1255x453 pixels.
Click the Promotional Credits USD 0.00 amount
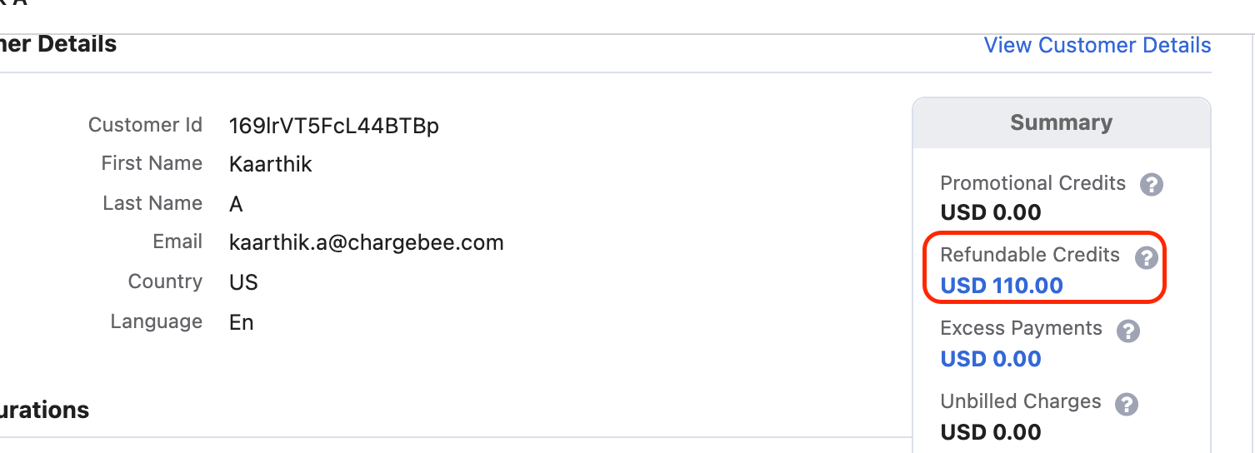click(991, 212)
